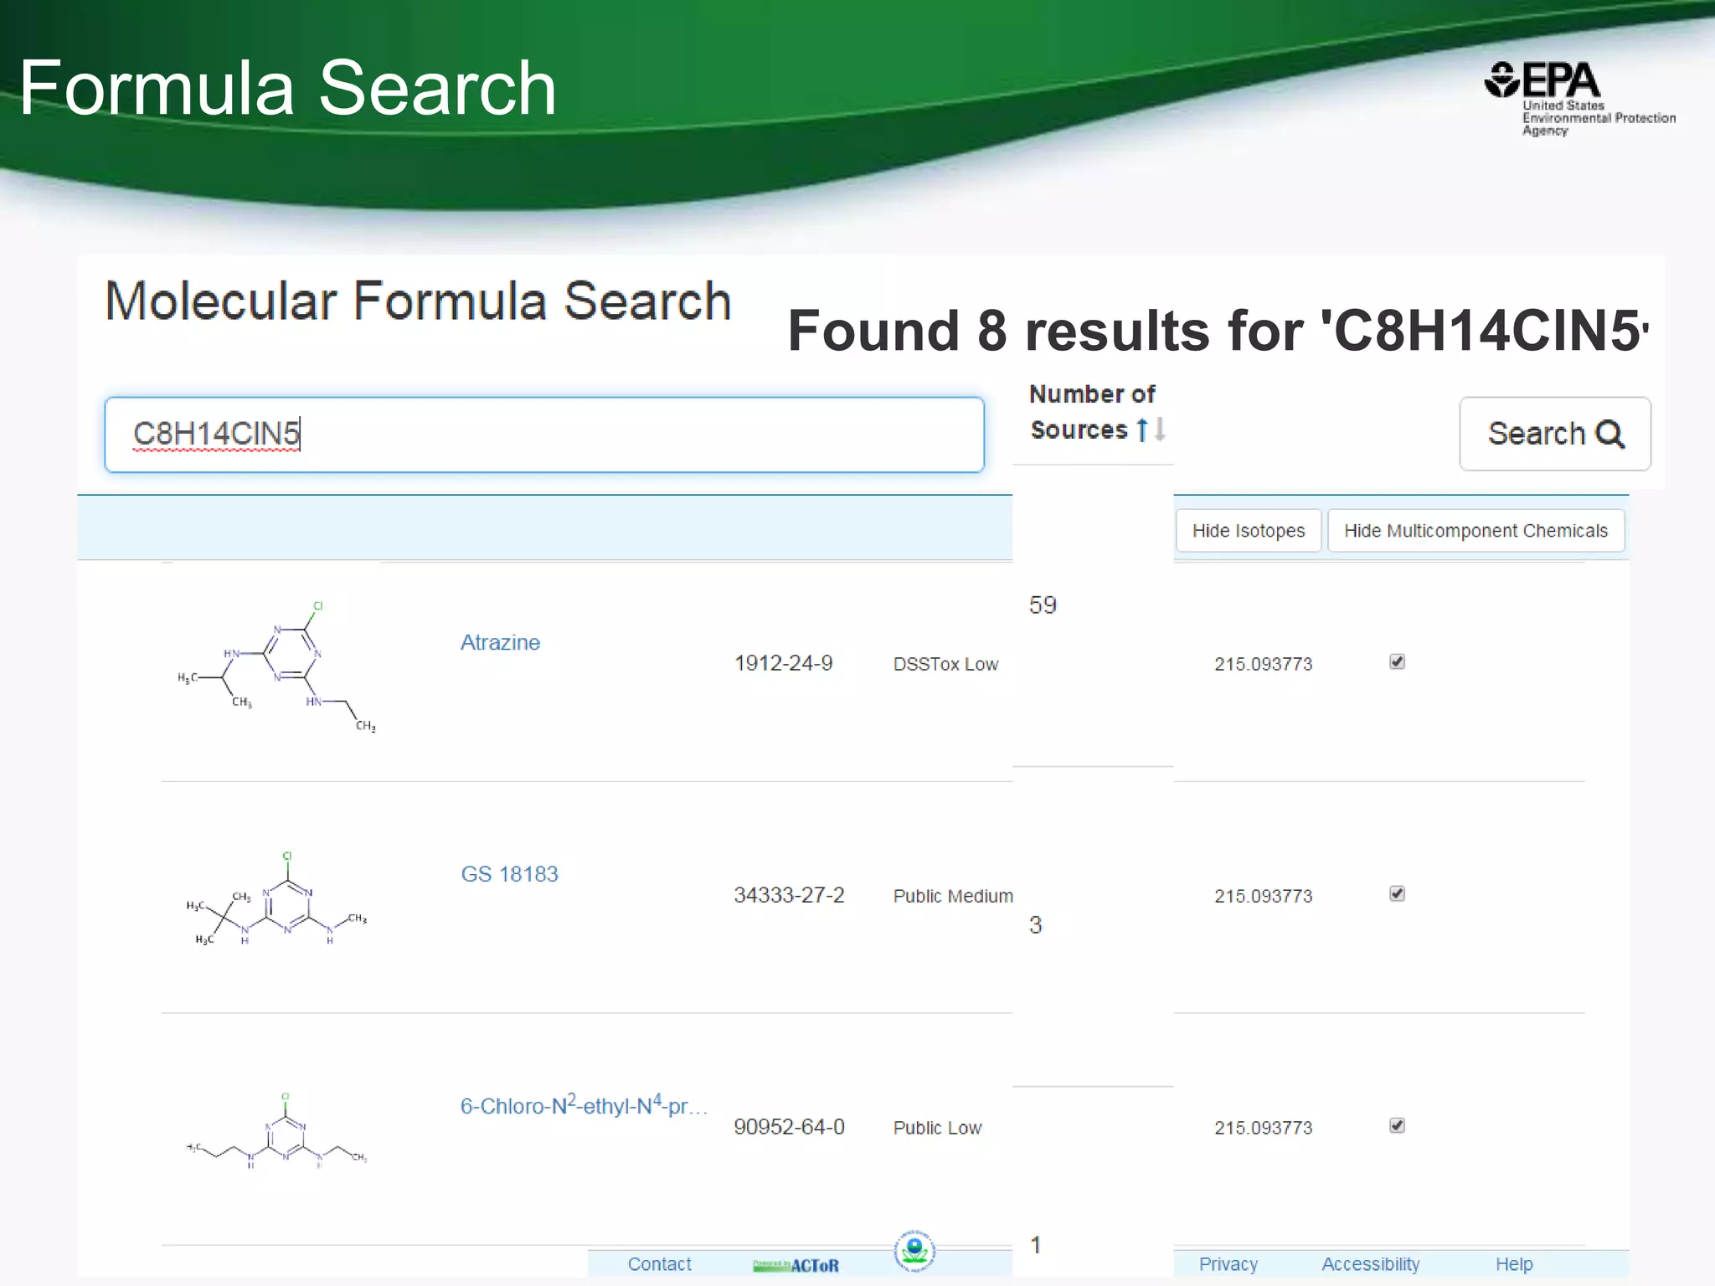Open the 6-Chloro-N2-ethyl-N4-pr… link

(x=585, y=1105)
